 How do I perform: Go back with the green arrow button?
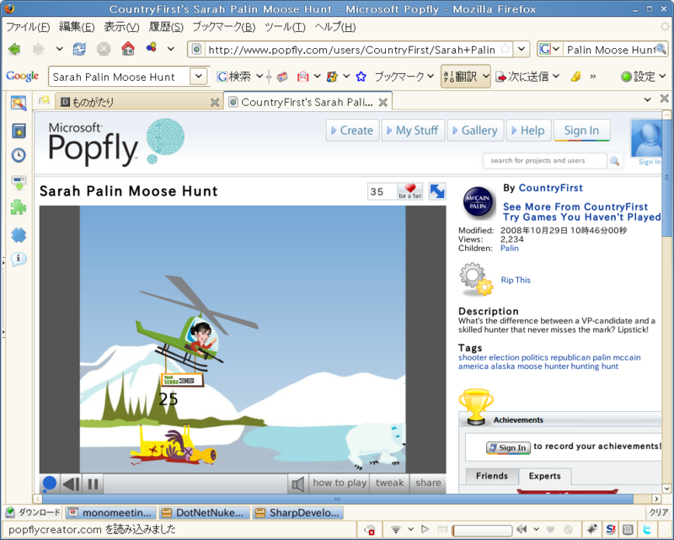point(14,49)
